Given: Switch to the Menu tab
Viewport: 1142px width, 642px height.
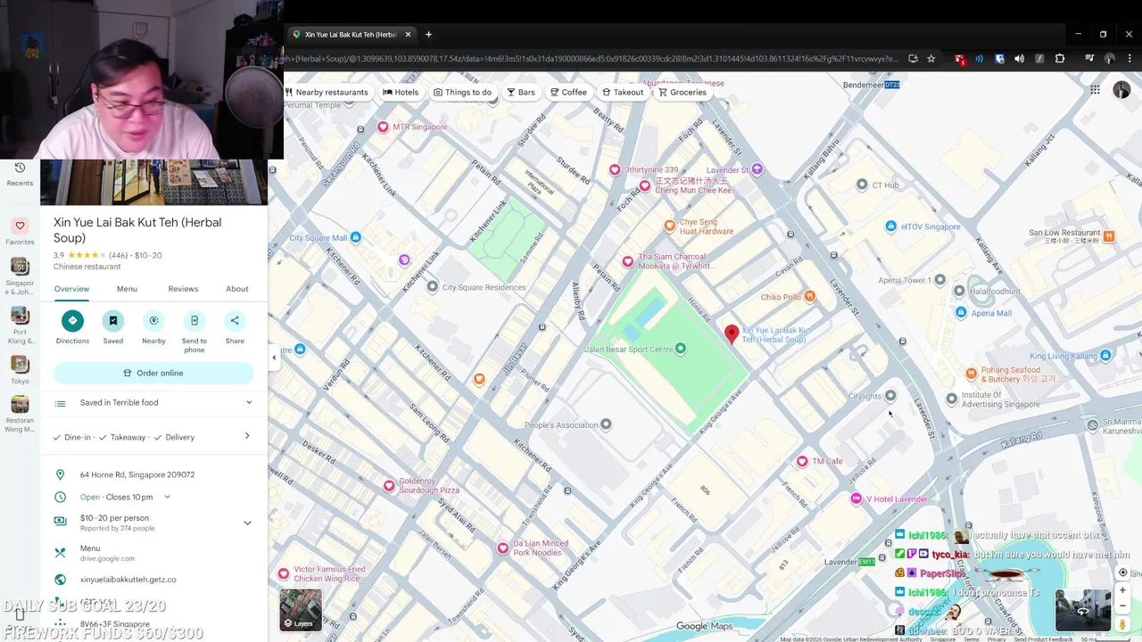Looking at the screenshot, I should (x=127, y=289).
